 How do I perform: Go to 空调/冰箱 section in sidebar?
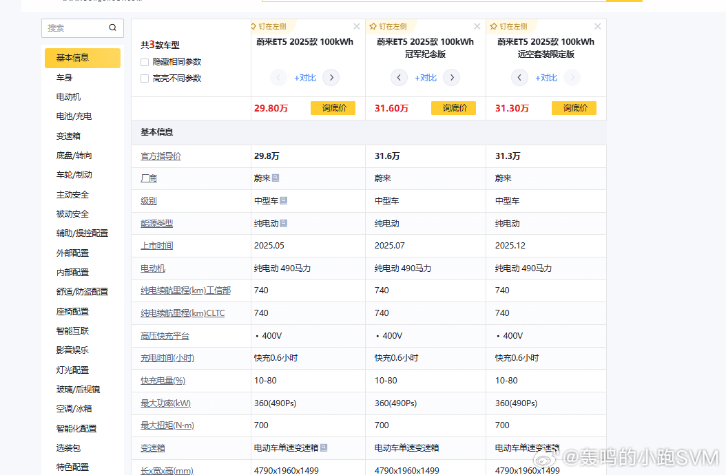[74, 408]
